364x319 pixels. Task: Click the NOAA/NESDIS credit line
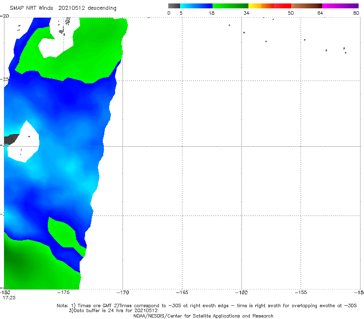(203, 316)
